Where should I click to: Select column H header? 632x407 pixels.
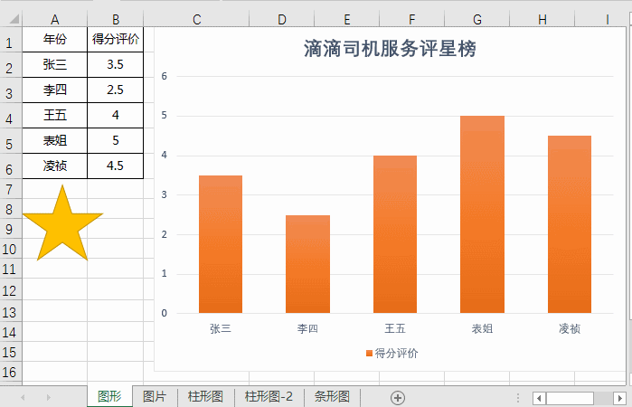542,19
